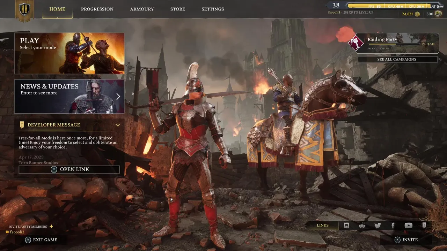The width and height of the screenshot is (447, 251).
Task: Click the Links label
Action: (x=323, y=226)
